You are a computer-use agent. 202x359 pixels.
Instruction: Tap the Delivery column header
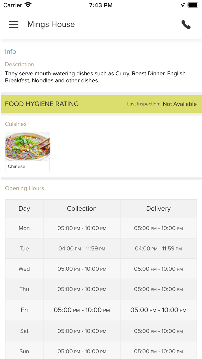pyautogui.click(x=158, y=209)
